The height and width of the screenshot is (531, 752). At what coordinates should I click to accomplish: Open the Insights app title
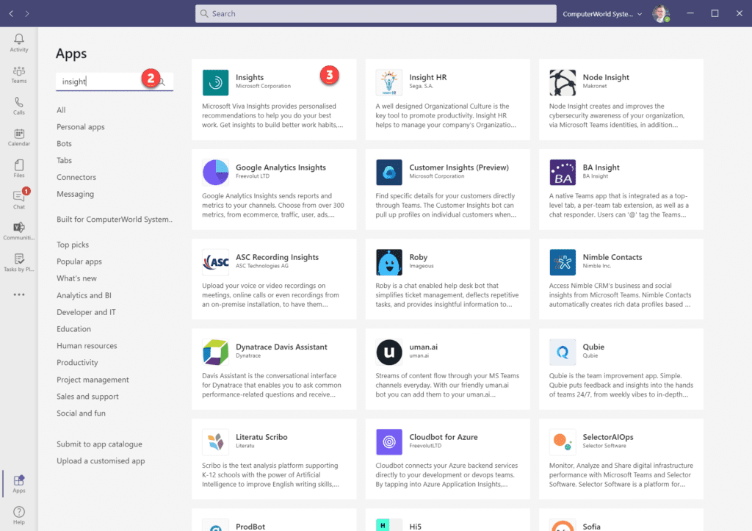click(x=250, y=77)
